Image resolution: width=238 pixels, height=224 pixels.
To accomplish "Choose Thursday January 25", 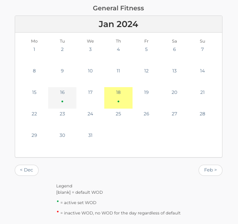I will point(118,114).
